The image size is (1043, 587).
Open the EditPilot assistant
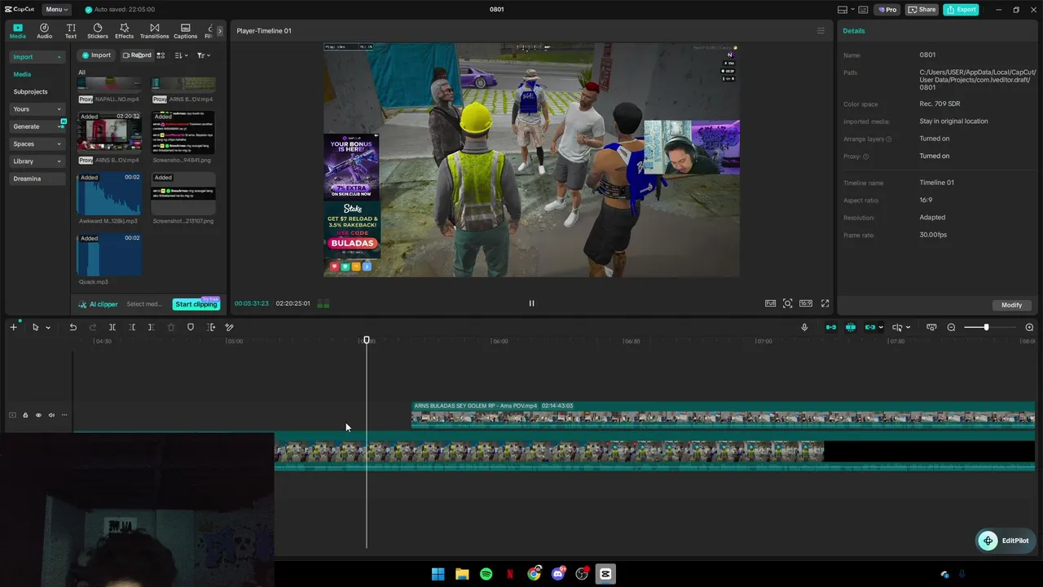pyautogui.click(x=1006, y=541)
